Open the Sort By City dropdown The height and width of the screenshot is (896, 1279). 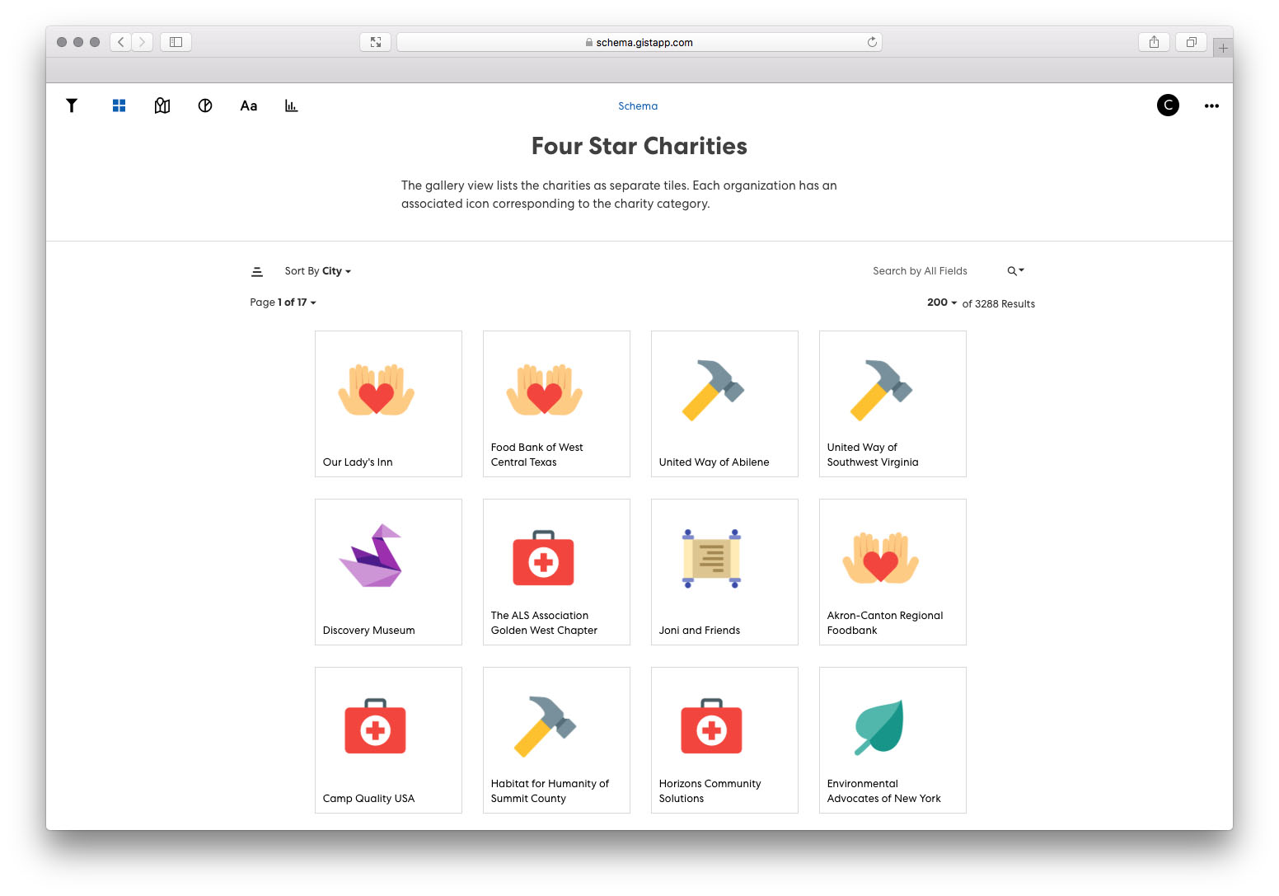pos(318,271)
